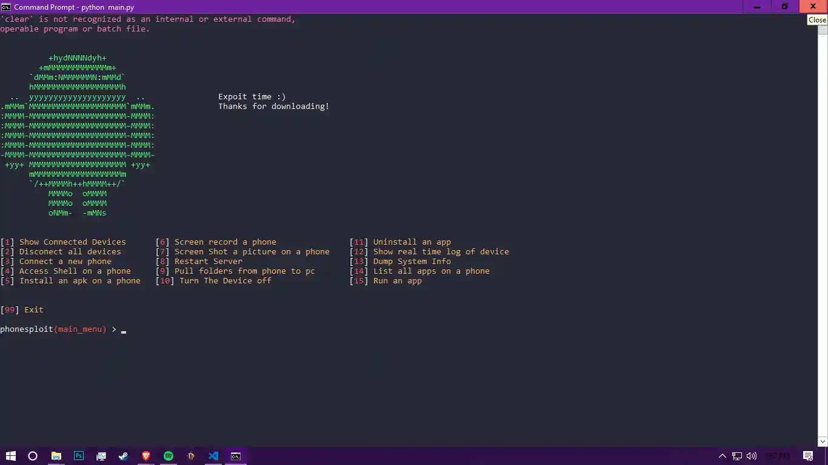Click the Close label near the top right
The height and width of the screenshot is (465, 828).
816,19
